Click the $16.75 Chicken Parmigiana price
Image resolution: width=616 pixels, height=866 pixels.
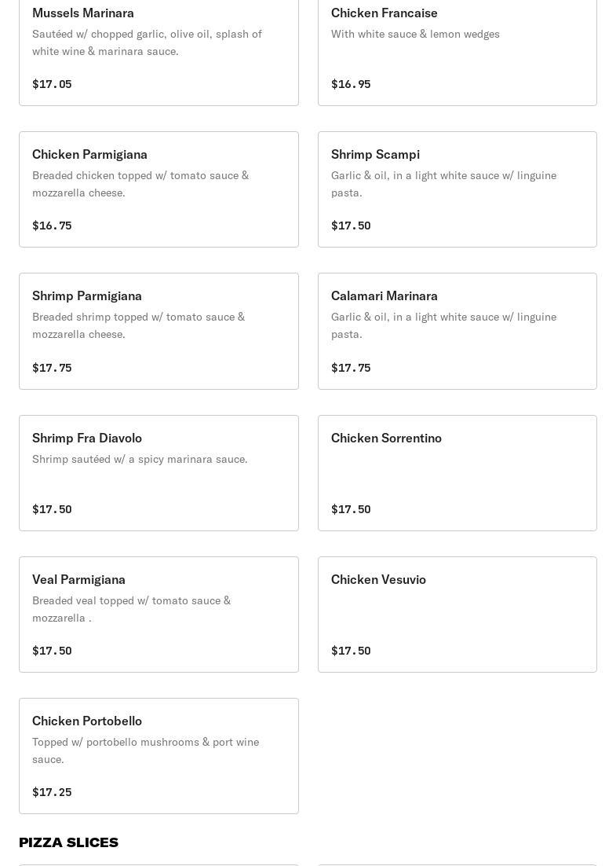pyautogui.click(x=52, y=226)
